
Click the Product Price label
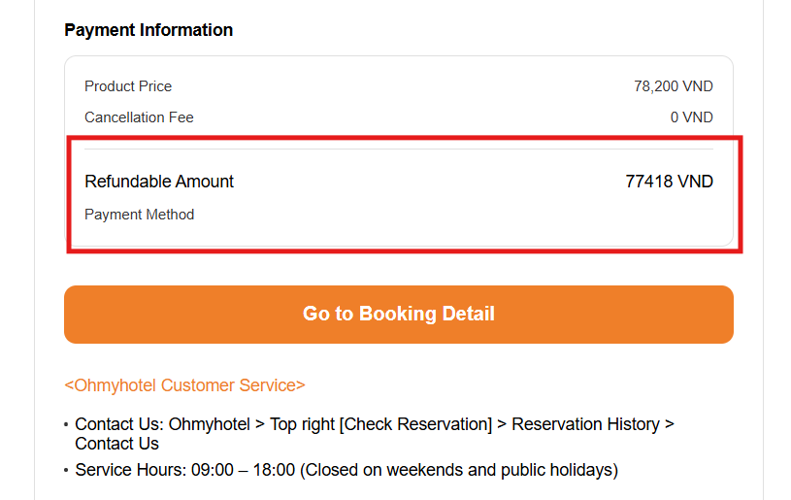[x=128, y=86]
